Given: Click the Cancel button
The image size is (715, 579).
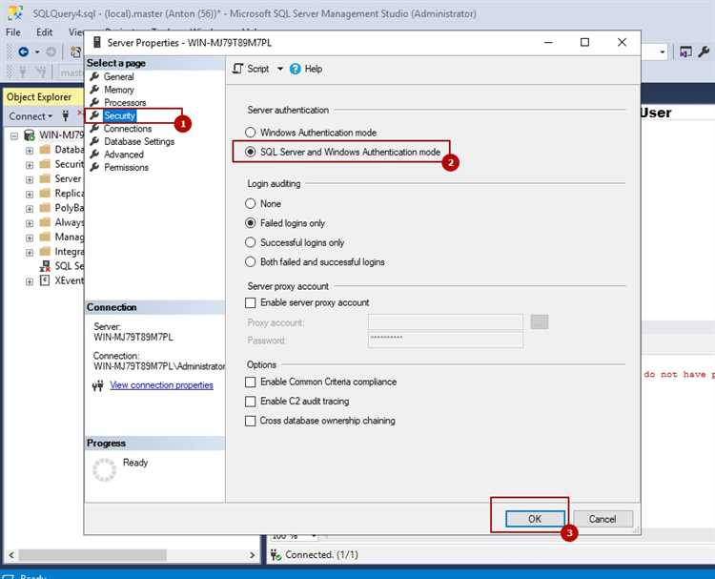Looking at the screenshot, I should [x=603, y=519].
